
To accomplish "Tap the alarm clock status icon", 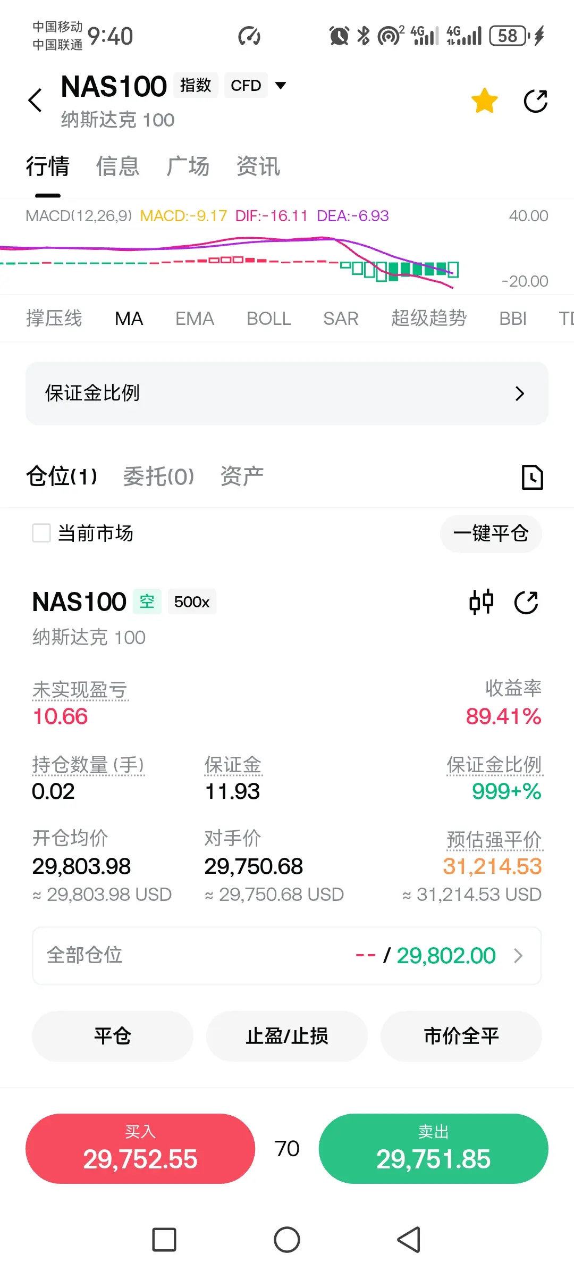I will click(339, 36).
